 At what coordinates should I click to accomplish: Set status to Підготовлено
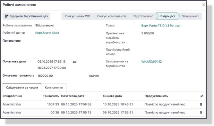(x=143, y=16)
